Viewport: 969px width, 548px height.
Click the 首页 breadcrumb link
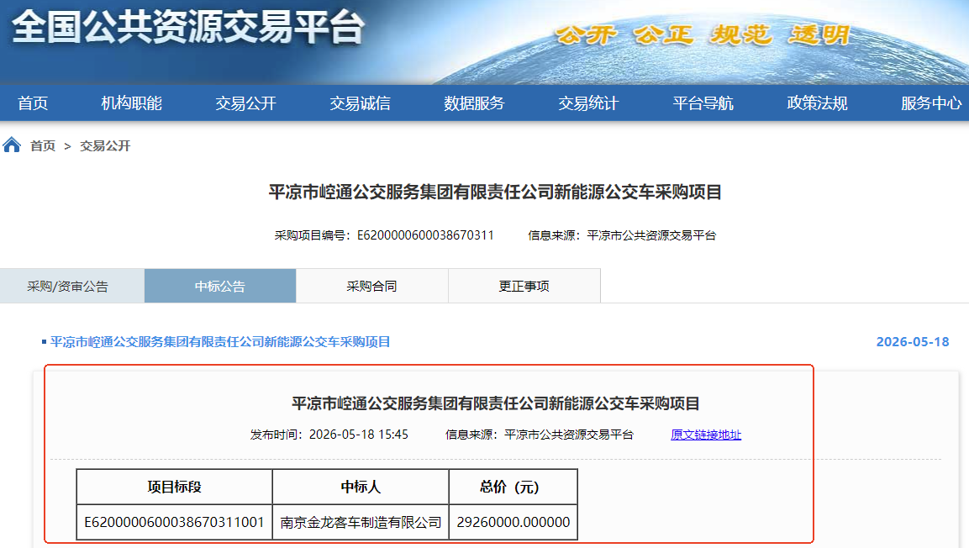point(43,145)
